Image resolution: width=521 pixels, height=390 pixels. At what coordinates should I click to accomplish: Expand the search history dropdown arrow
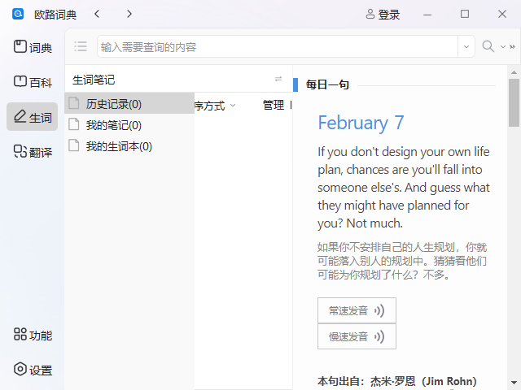(x=466, y=47)
